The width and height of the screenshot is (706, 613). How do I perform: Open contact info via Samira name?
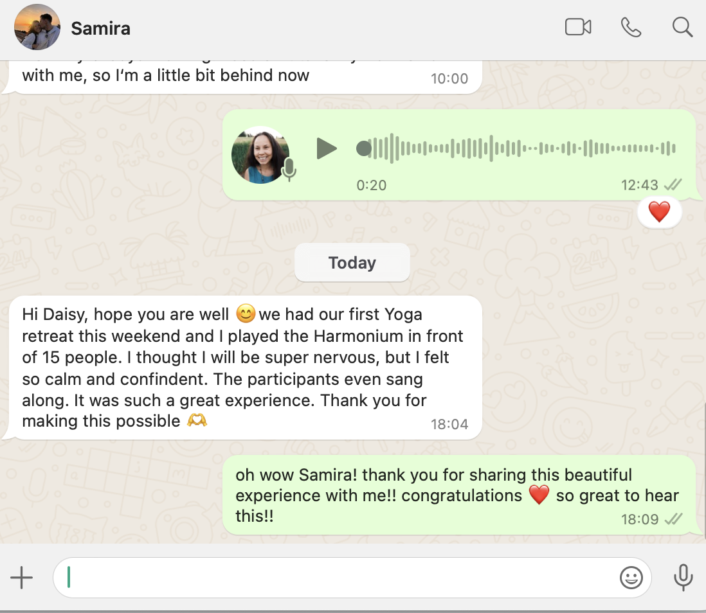(101, 28)
